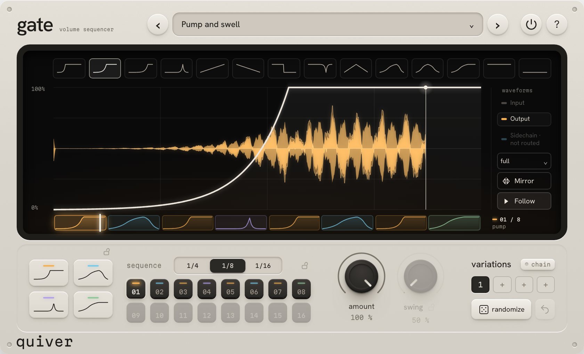Choose the linear ramp down shape
Image resolution: width=584 pixels, height=354 pixels.
point(248,68)
